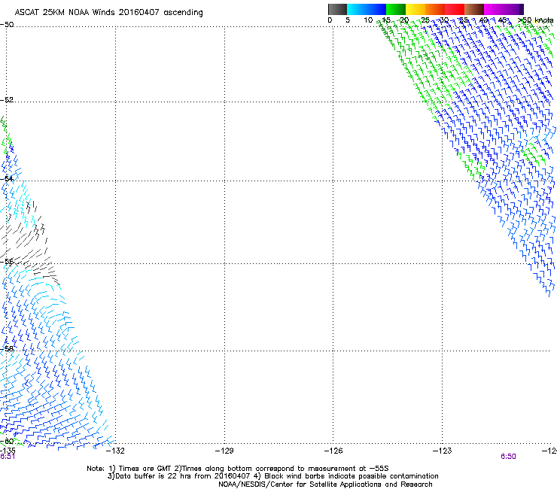The width and height of the screenshot is (557, 489).
Task: Click the 6:51 time stamp
Action: [x=8, y=457]
